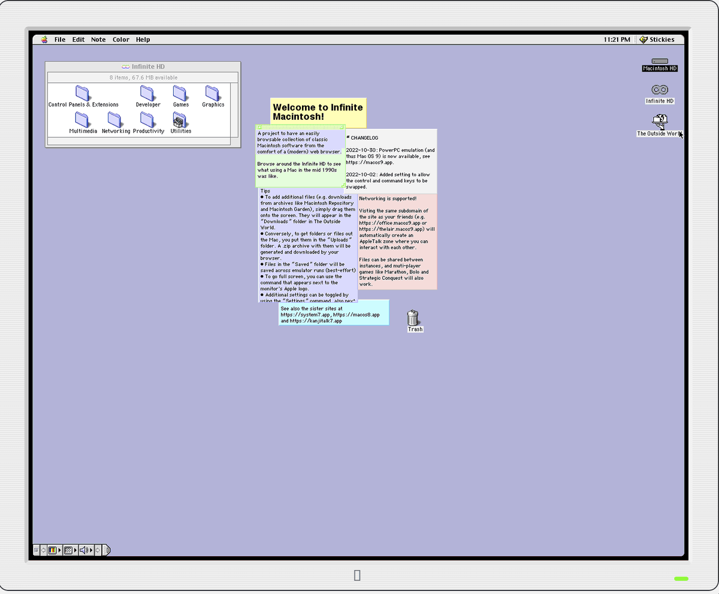Click 'A project to have an easily' paragraph
Viewport: 719px width, 594px height.
pyautogui.click(x=299, y=142)
